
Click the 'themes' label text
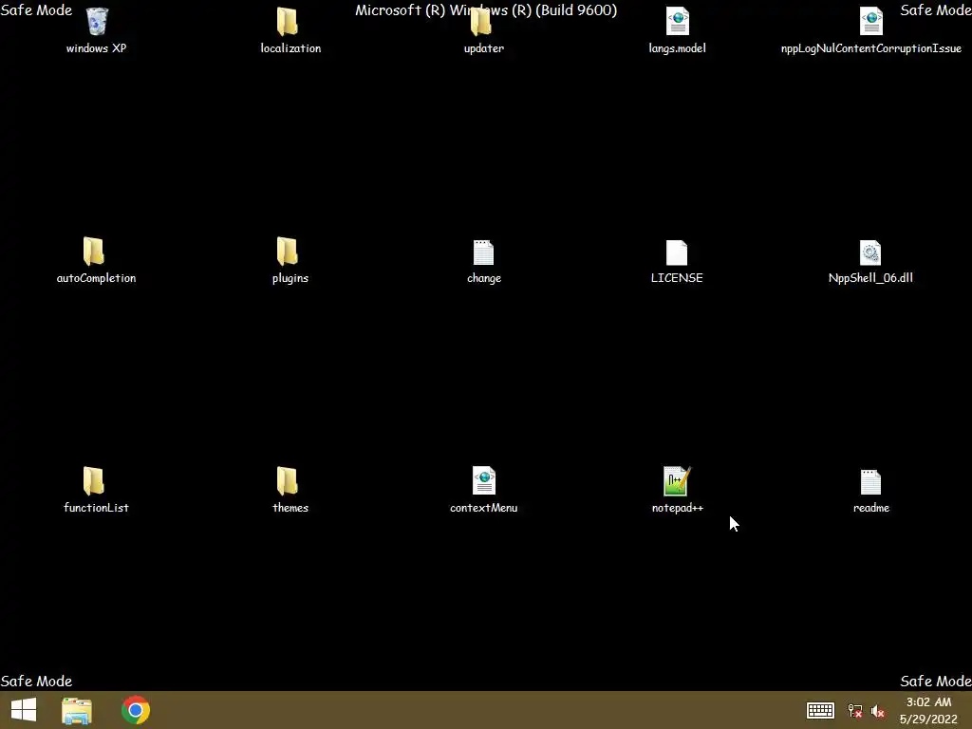[x=290, y=508]
